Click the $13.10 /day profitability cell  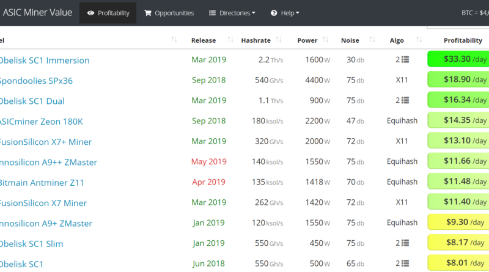[458, 141]
